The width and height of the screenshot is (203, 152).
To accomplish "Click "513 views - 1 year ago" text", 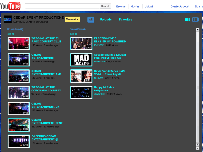I will [43, 78].
